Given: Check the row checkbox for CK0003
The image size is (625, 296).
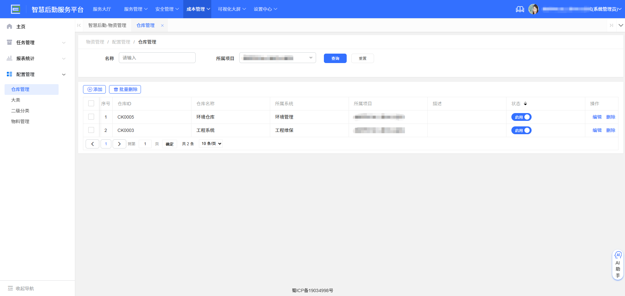Looking at the screenshot, I should click(x=91, y=130).
